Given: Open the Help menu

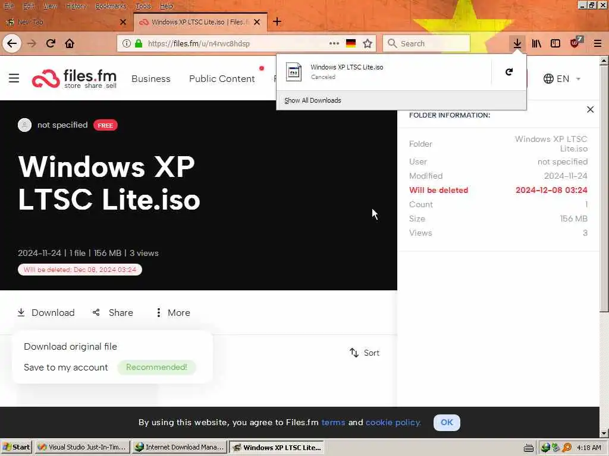Looking at the screenshot, I should pyautogui.click(x=167, y=6).
